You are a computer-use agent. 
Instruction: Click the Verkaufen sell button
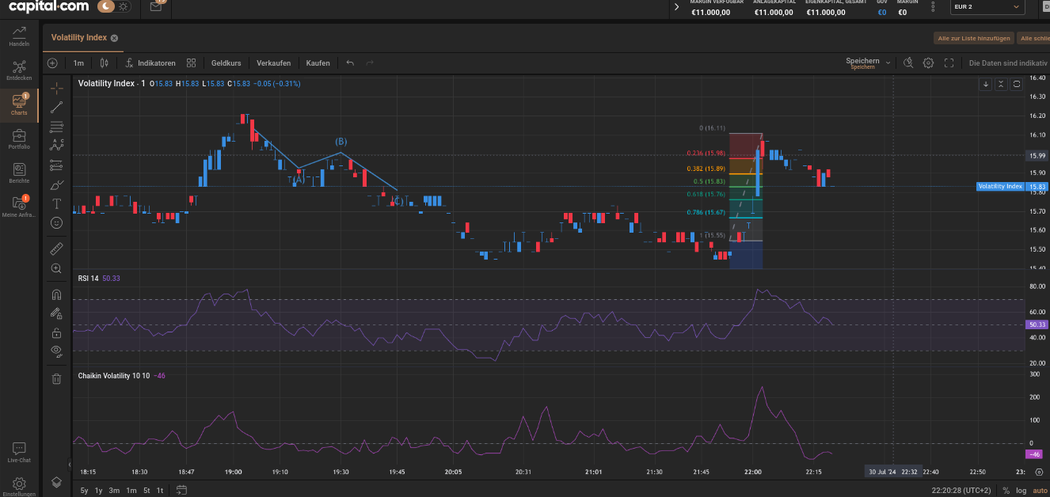pyautogui.click(x=274, y=63)
